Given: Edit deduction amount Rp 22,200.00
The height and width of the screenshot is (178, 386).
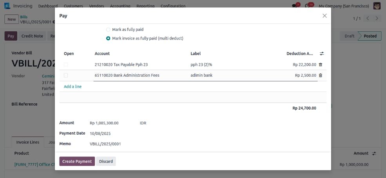Looking at the screenshot, I should 304,65.
